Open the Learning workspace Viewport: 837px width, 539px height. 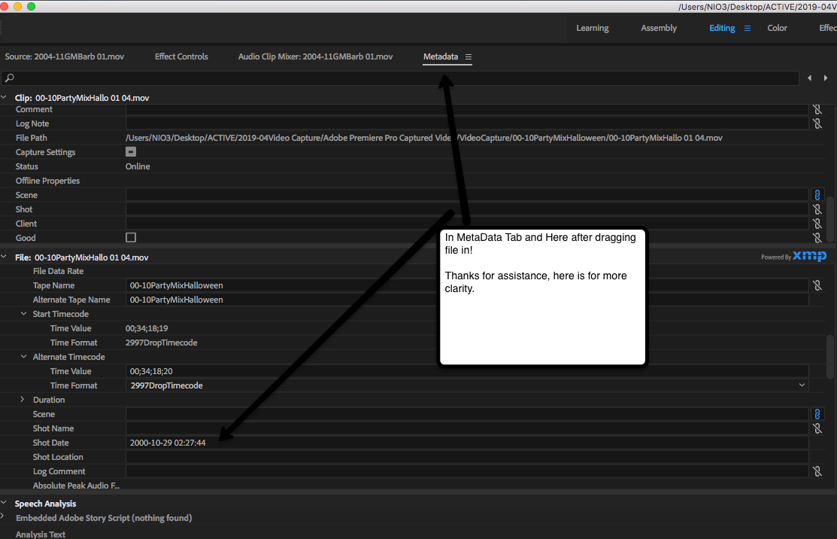(x=593, y=28)
